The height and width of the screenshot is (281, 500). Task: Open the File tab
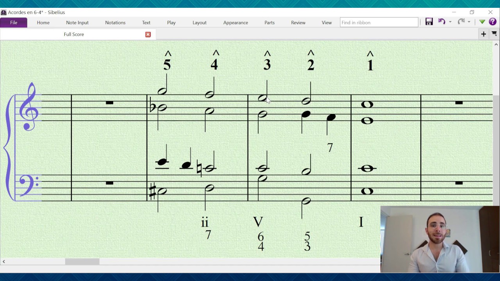tap(14, 23)
